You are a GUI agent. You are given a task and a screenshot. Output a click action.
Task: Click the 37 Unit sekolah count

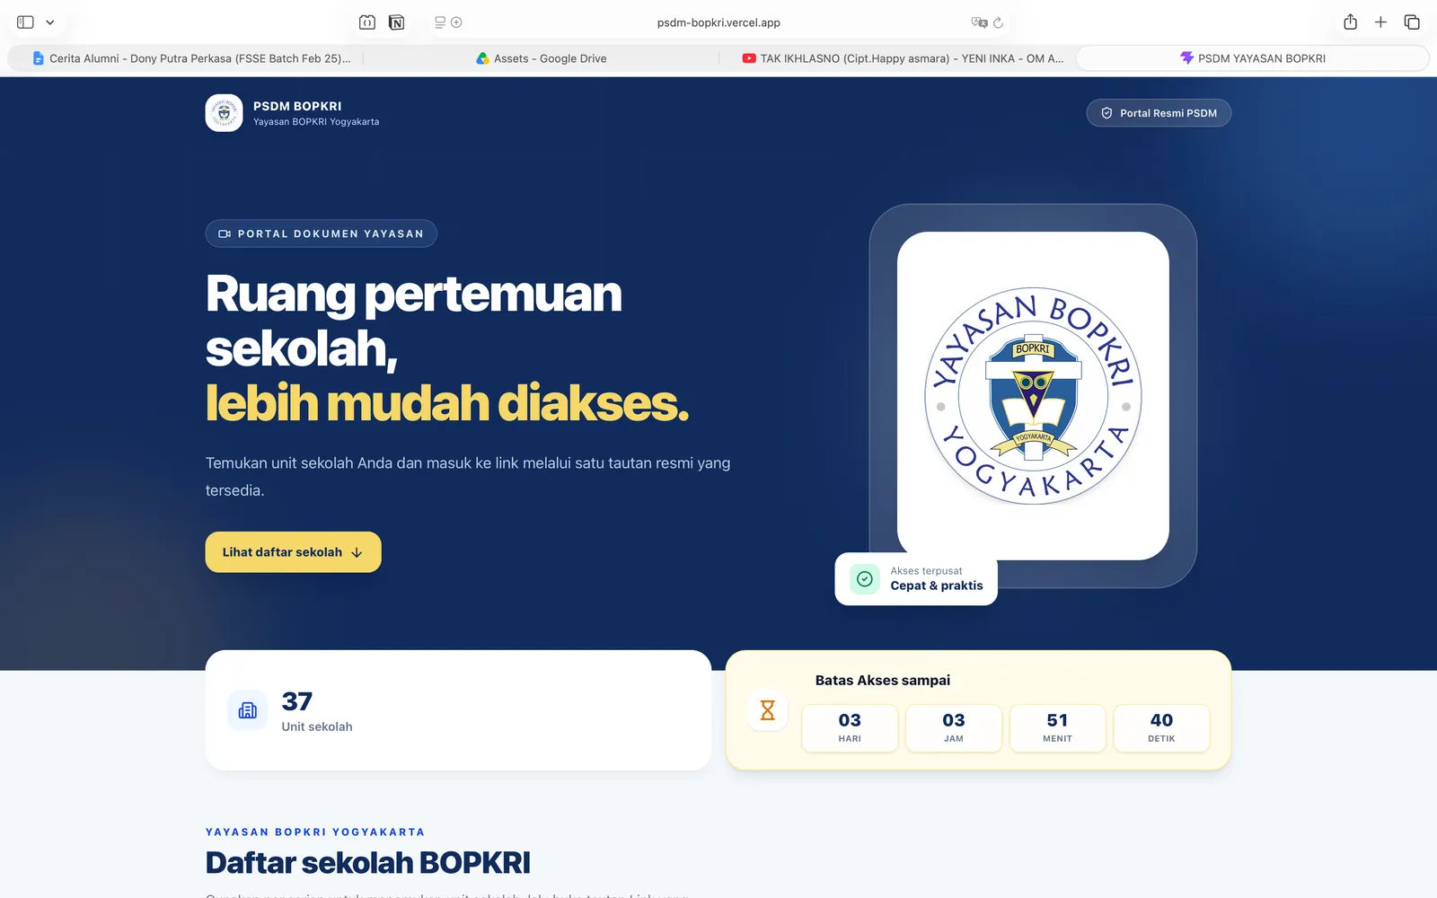click(x=316, y=711)
